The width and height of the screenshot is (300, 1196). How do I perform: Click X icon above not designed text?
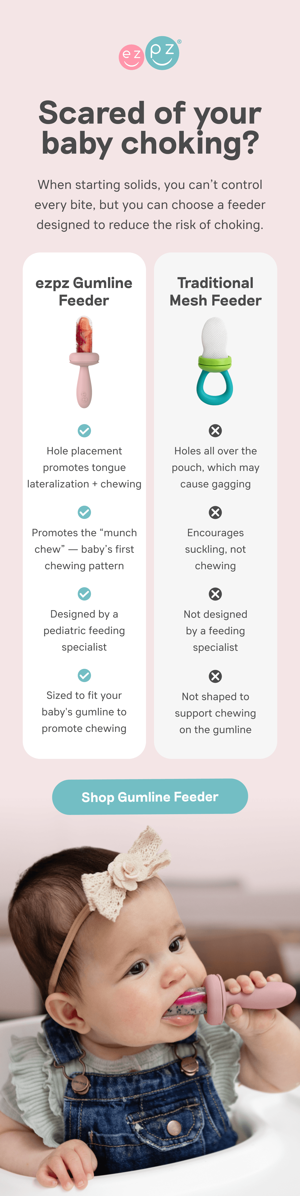pyautogui.click(x=215, y=594)
